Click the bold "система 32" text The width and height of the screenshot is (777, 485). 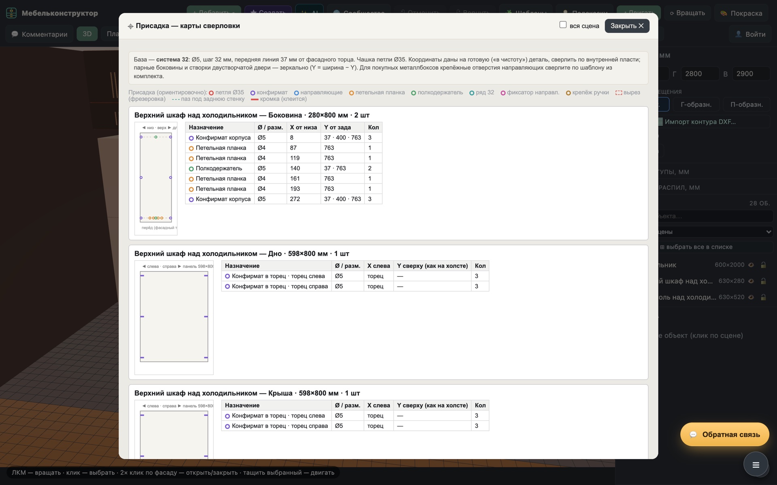point(172,59)
